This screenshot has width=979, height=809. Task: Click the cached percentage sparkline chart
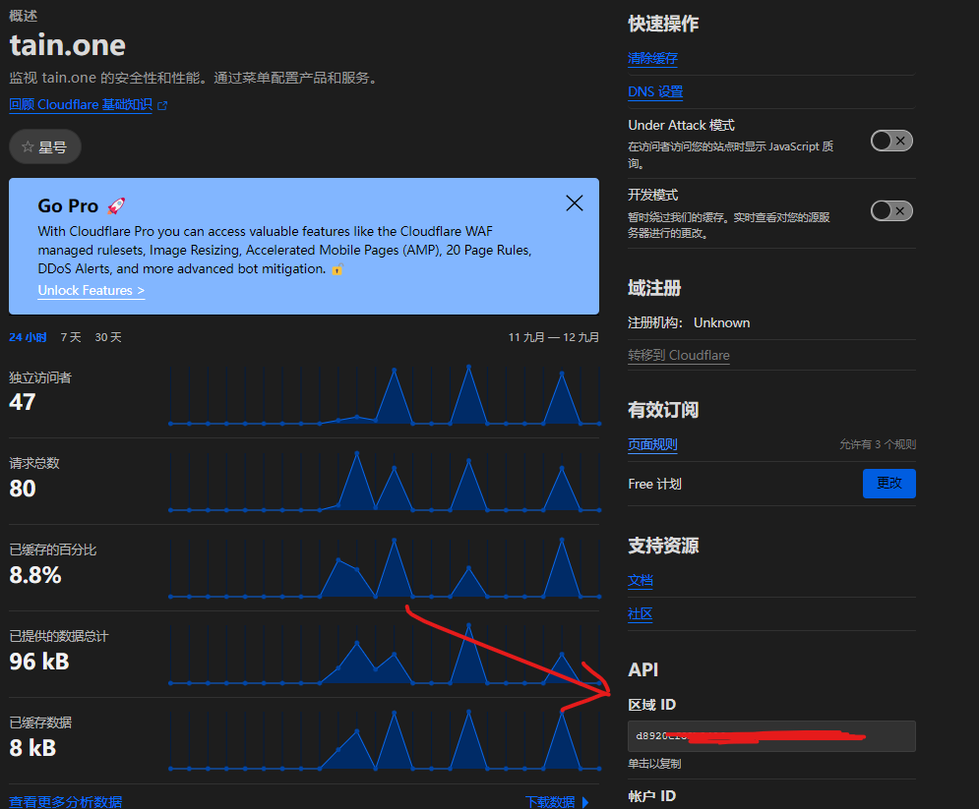(385, 568)
